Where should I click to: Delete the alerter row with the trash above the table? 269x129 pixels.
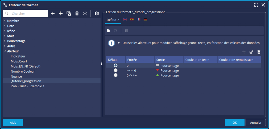point(259,52)
